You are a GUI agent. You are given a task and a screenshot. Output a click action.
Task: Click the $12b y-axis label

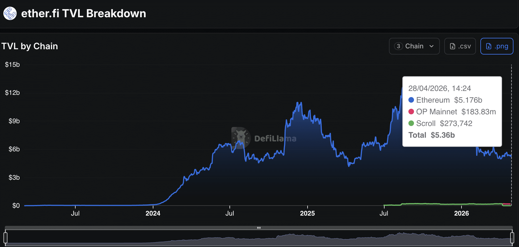tap(13, 93)
